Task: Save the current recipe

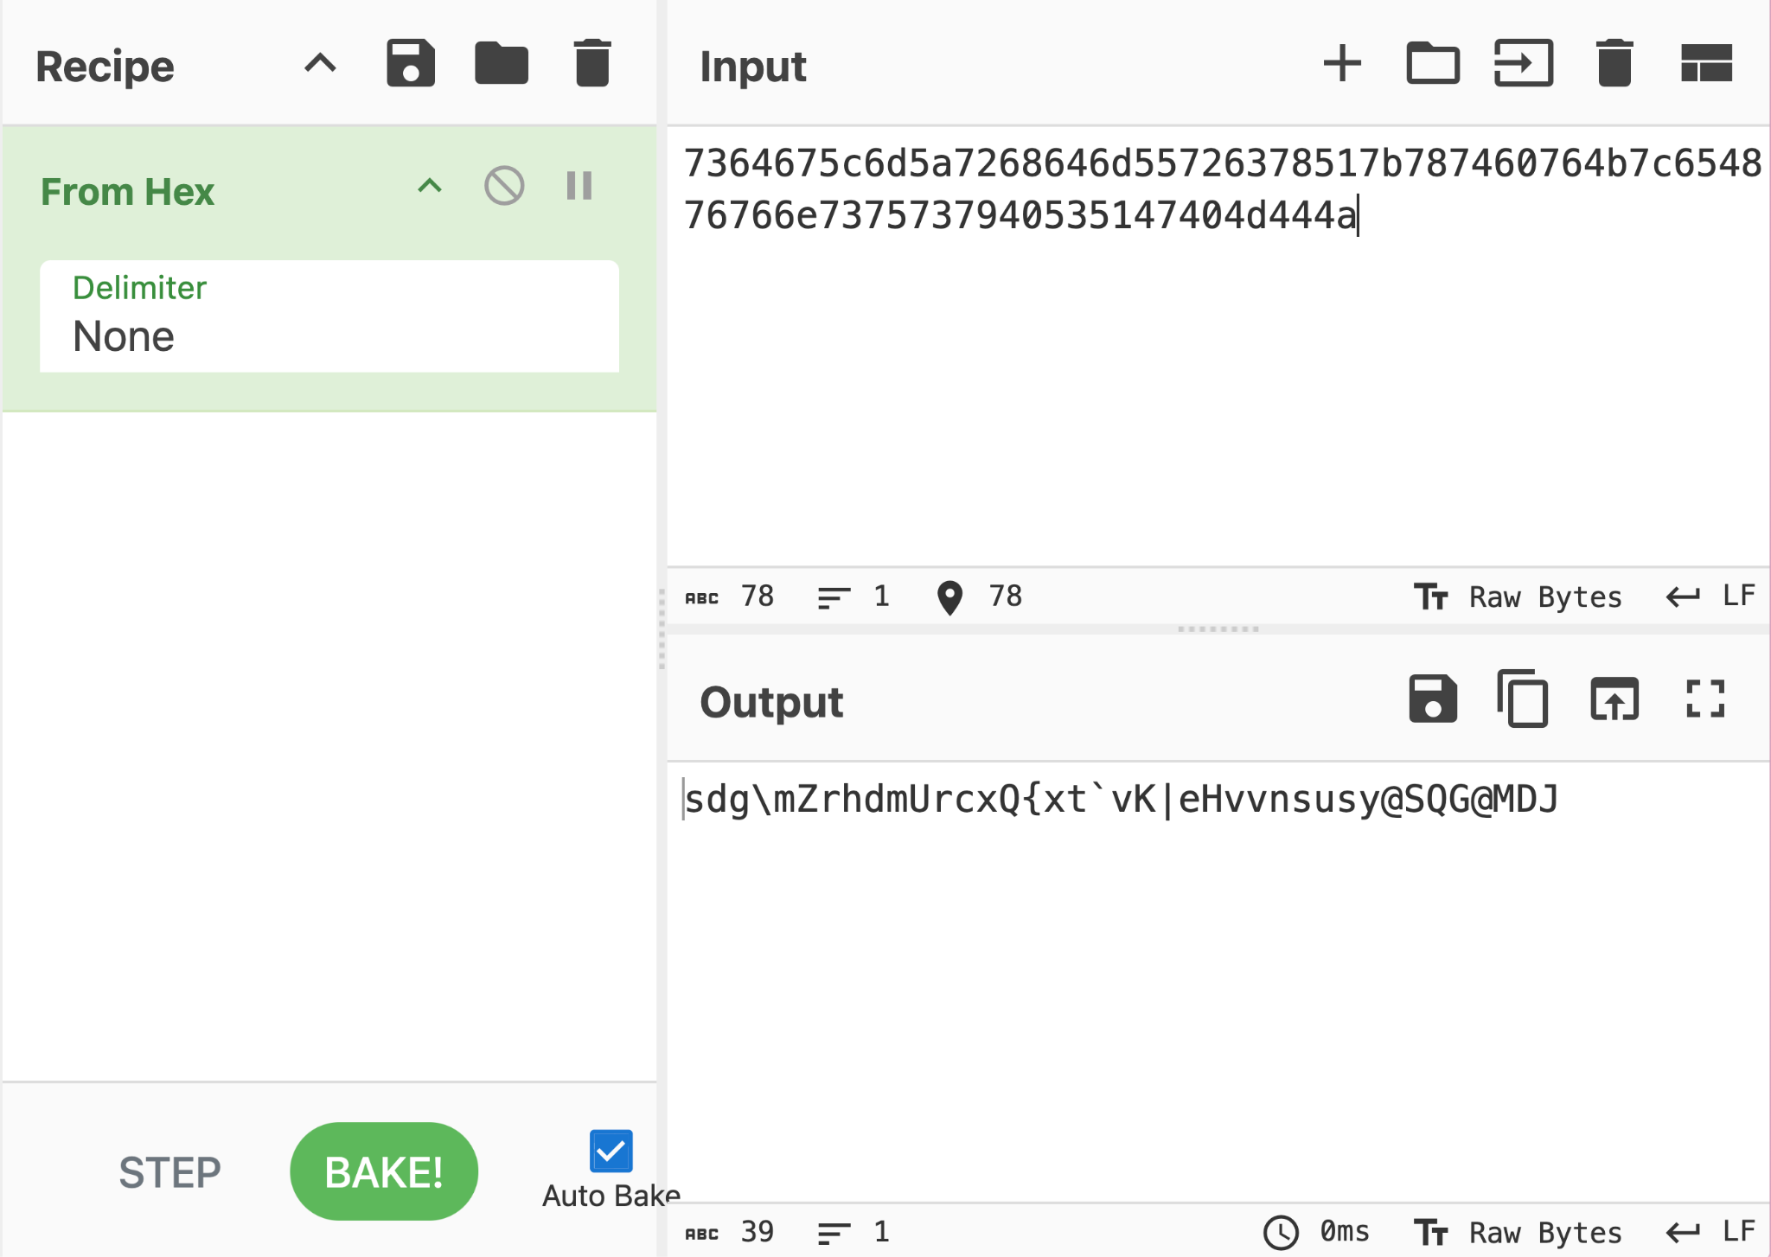Action: click(410, 64)
